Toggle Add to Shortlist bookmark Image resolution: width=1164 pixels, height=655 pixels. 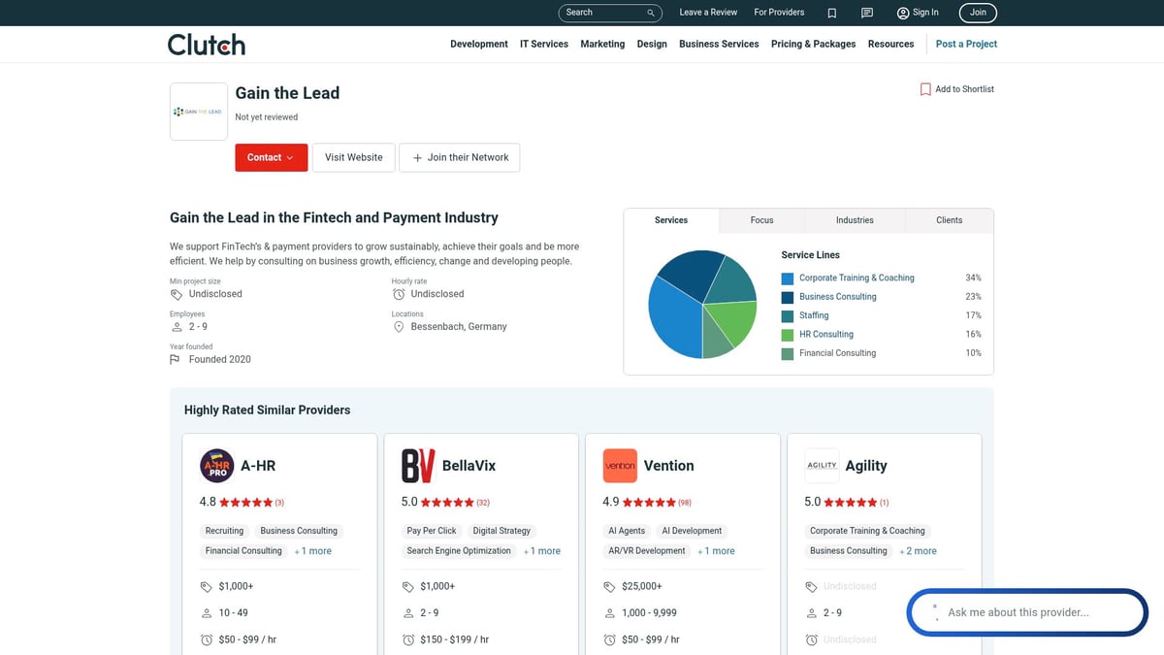pyautogui.click(x=956, y=89)
